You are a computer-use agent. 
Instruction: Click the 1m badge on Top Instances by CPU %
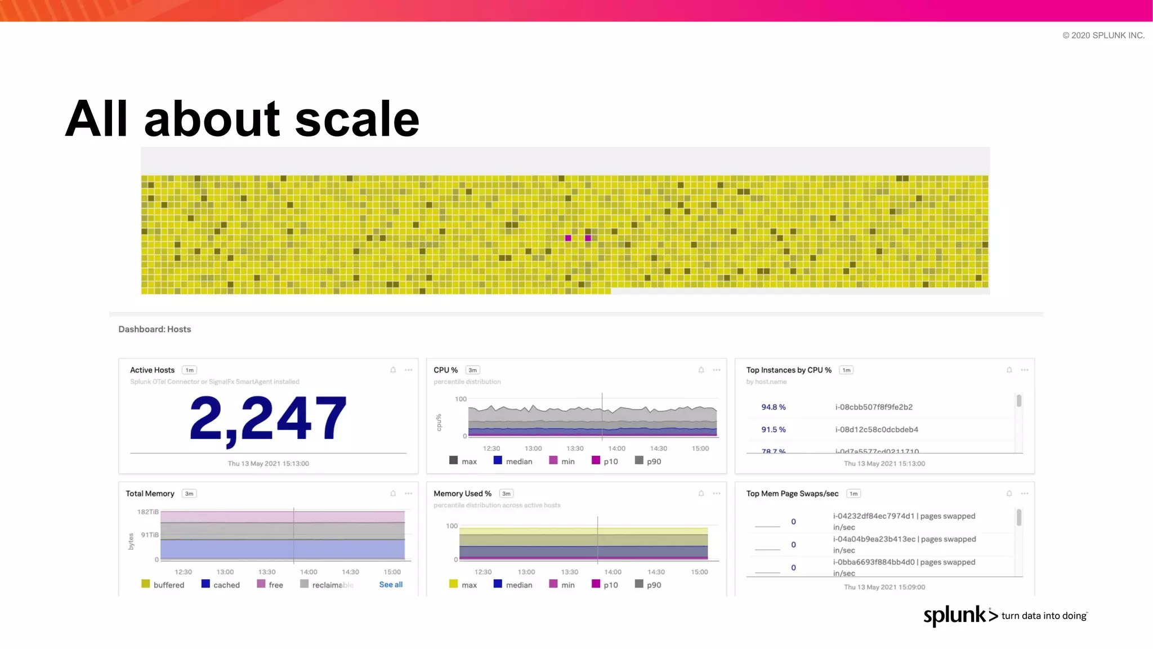click(846, 370)
